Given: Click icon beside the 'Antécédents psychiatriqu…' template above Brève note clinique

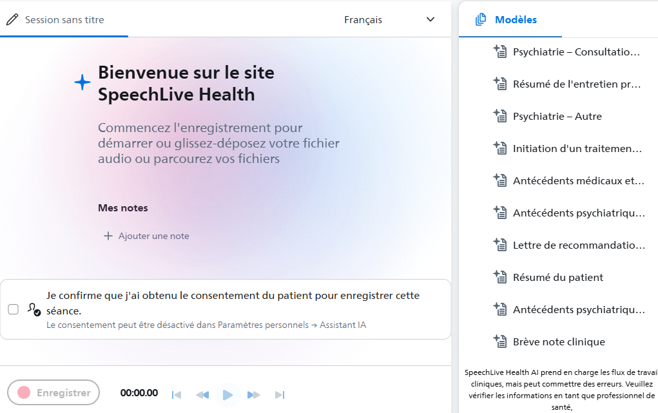Looking at the screenshot, I should tap(500, 309).
